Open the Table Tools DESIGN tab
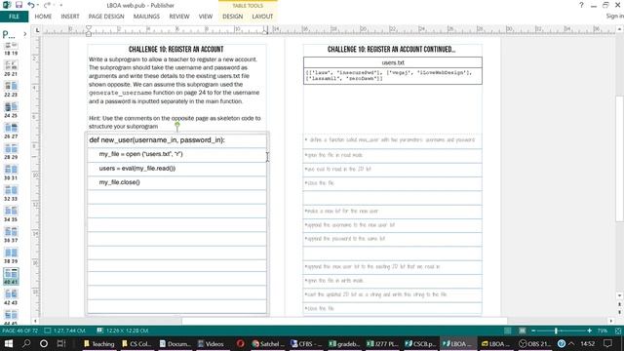 [x=232, y=17]
